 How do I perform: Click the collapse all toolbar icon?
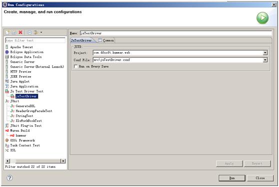click(29, 33)
